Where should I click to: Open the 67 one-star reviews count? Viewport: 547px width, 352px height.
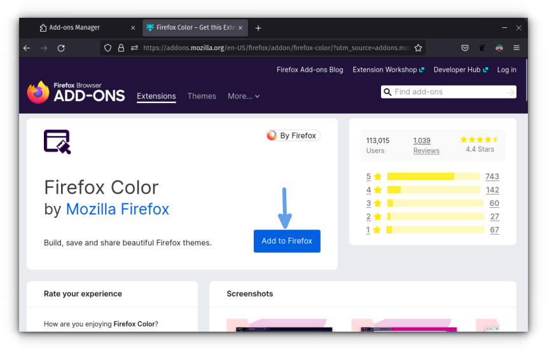pos(494,230)
